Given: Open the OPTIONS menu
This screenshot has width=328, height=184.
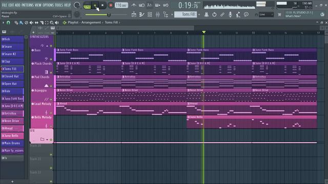Looking at the screenshot, I should (48, 5).
